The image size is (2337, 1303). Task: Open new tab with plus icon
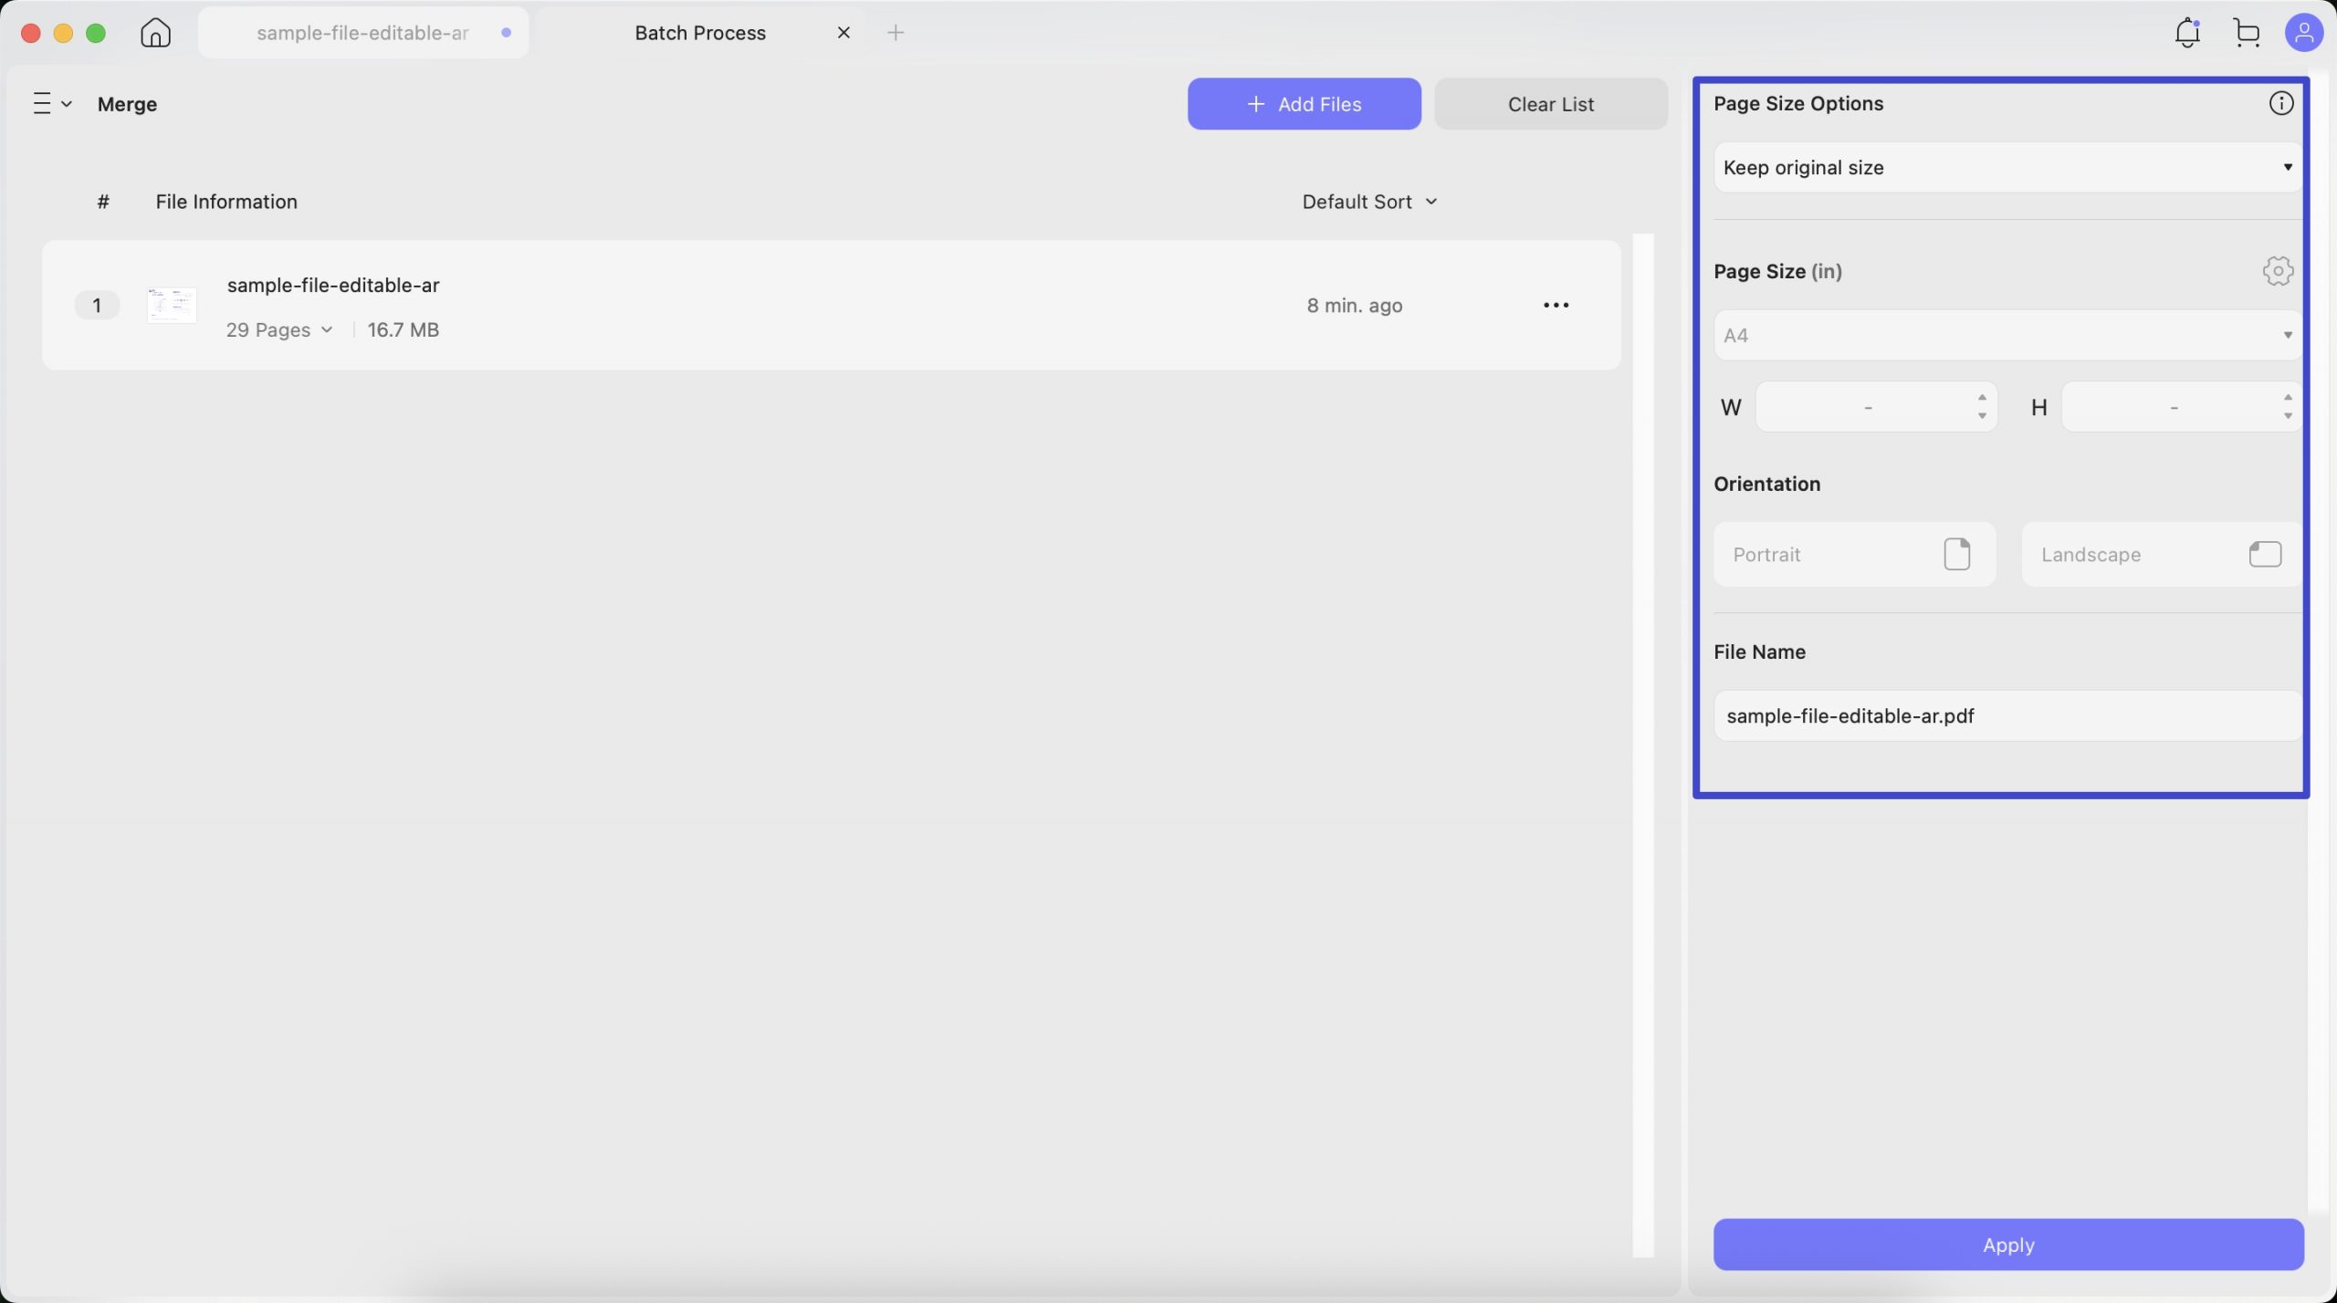(x=896, y=33)
